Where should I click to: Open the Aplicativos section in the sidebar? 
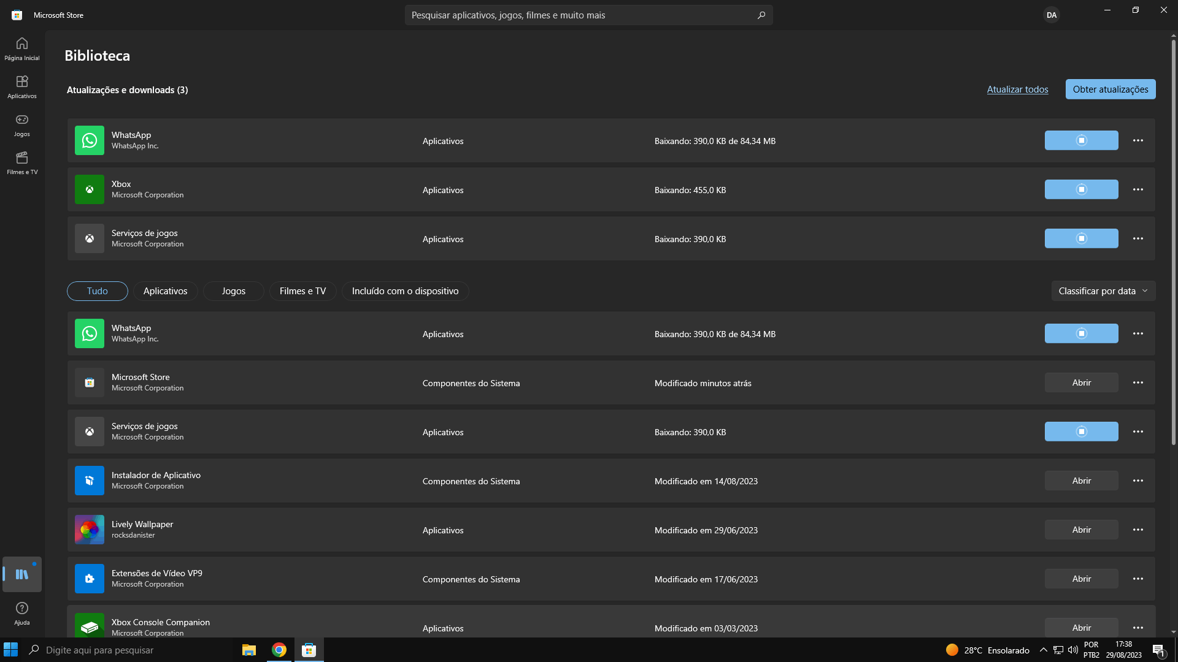coord(22,87)
